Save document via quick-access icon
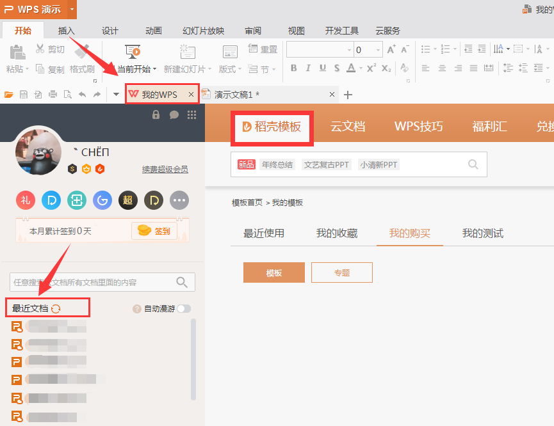This screenshot has width=554, height=426. tap(24, 95)
